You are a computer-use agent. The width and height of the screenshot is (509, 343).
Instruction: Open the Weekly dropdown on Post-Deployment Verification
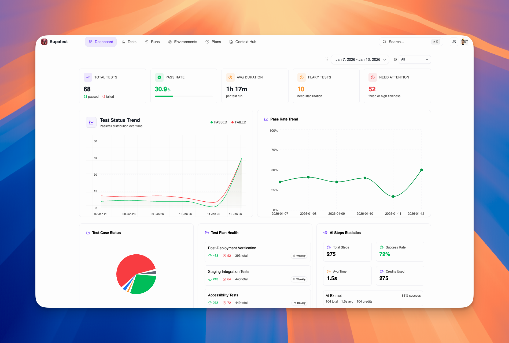[299, 256]
